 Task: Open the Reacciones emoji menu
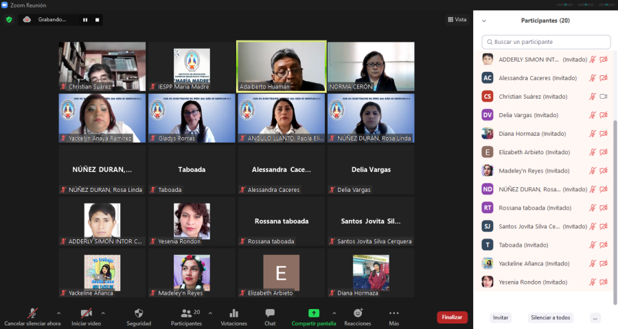click(358, 313)
